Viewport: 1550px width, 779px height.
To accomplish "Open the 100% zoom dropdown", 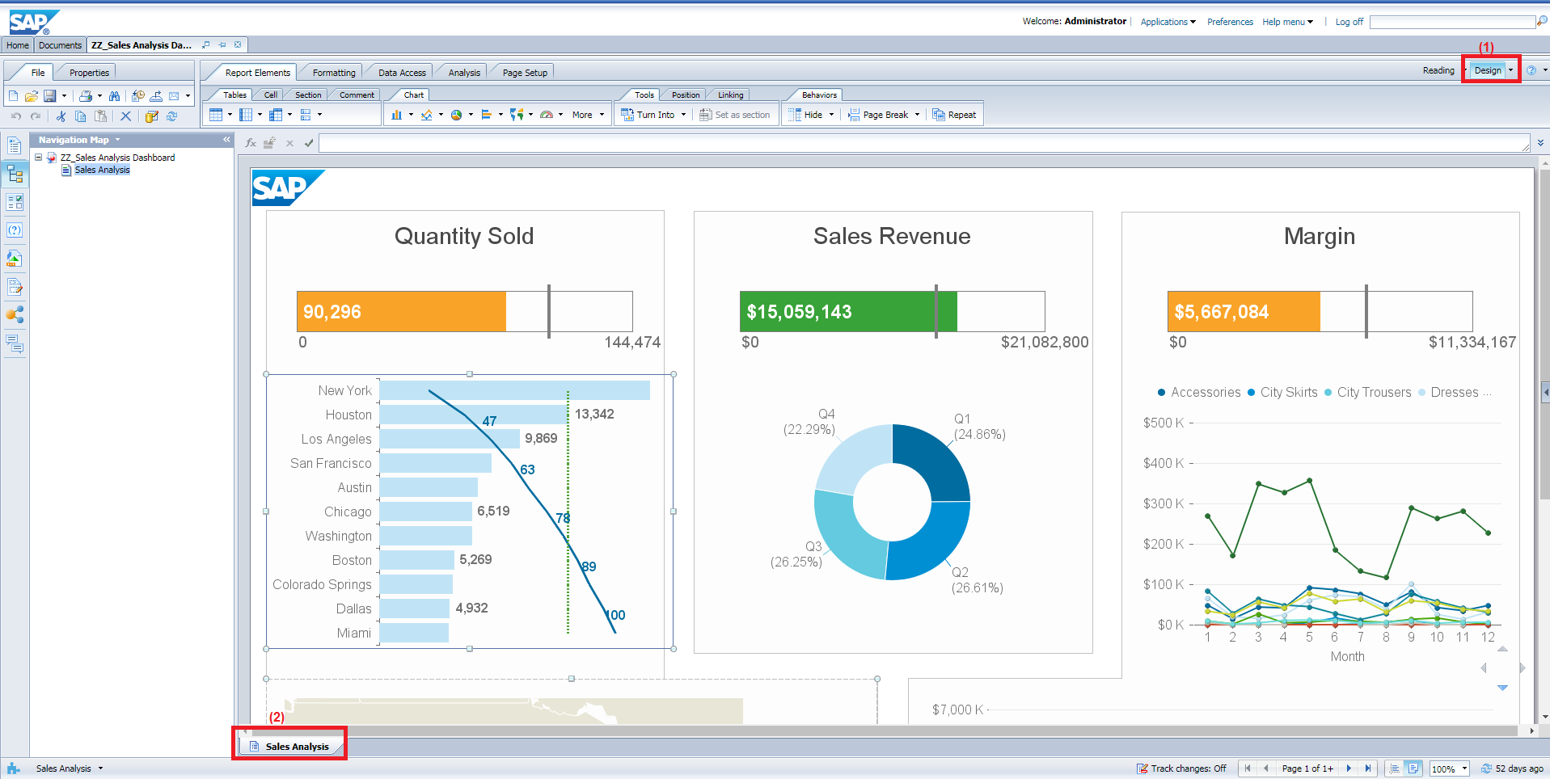I will (1464, 768).
